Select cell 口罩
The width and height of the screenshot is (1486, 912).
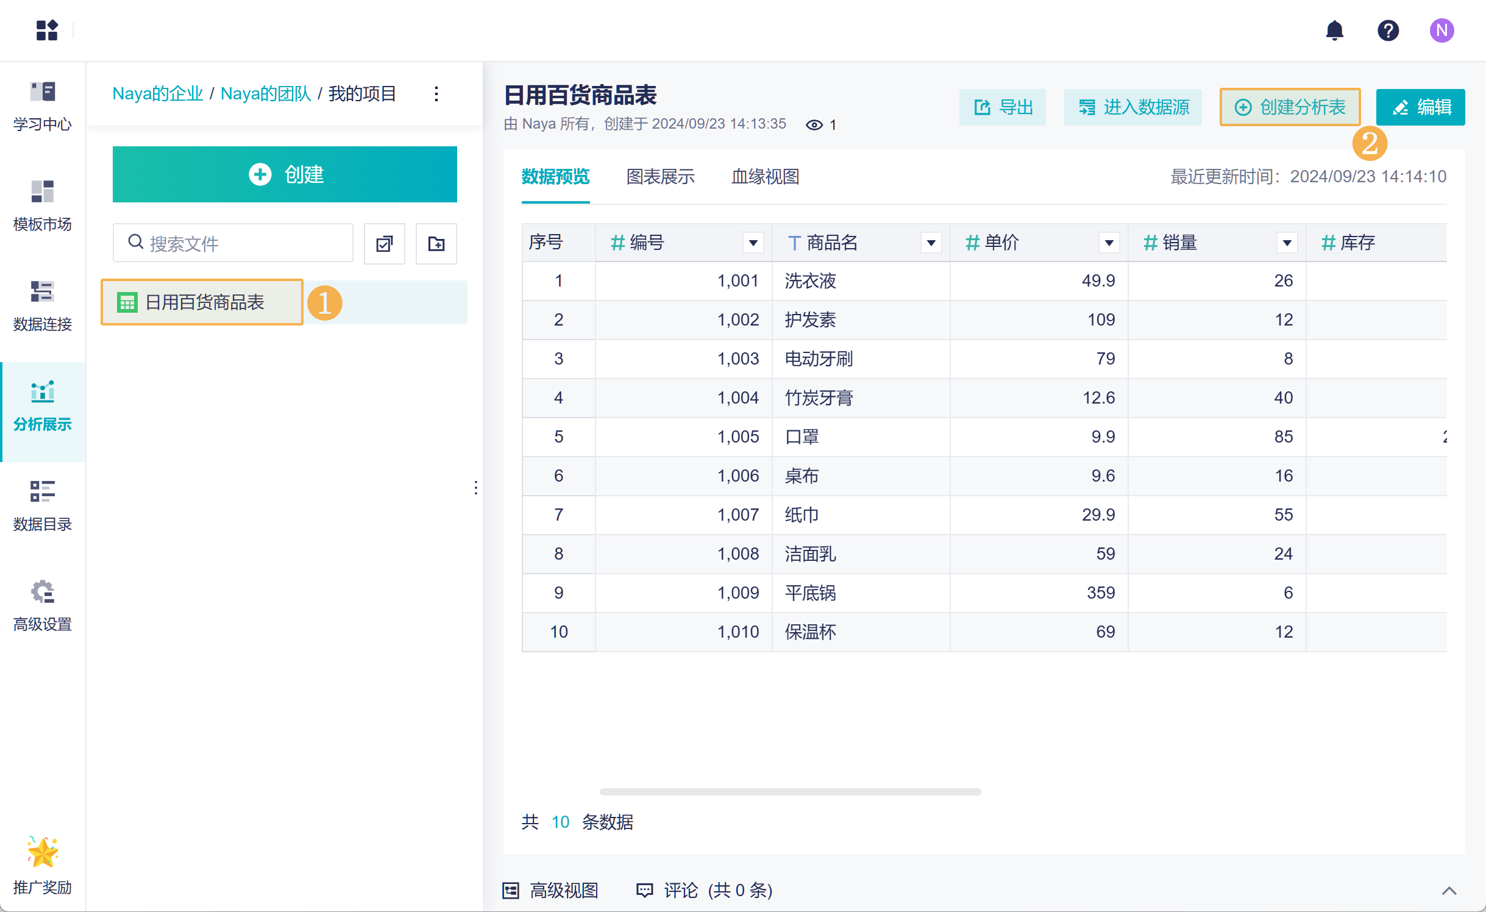pos(861,437)
